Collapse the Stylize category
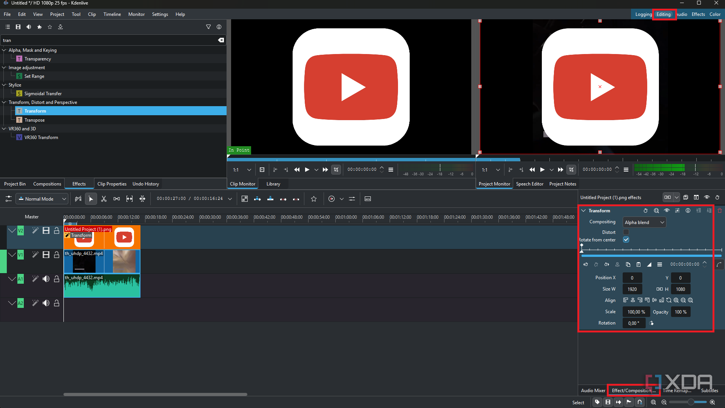Screen dimensions: 725x408 point(4,85)
